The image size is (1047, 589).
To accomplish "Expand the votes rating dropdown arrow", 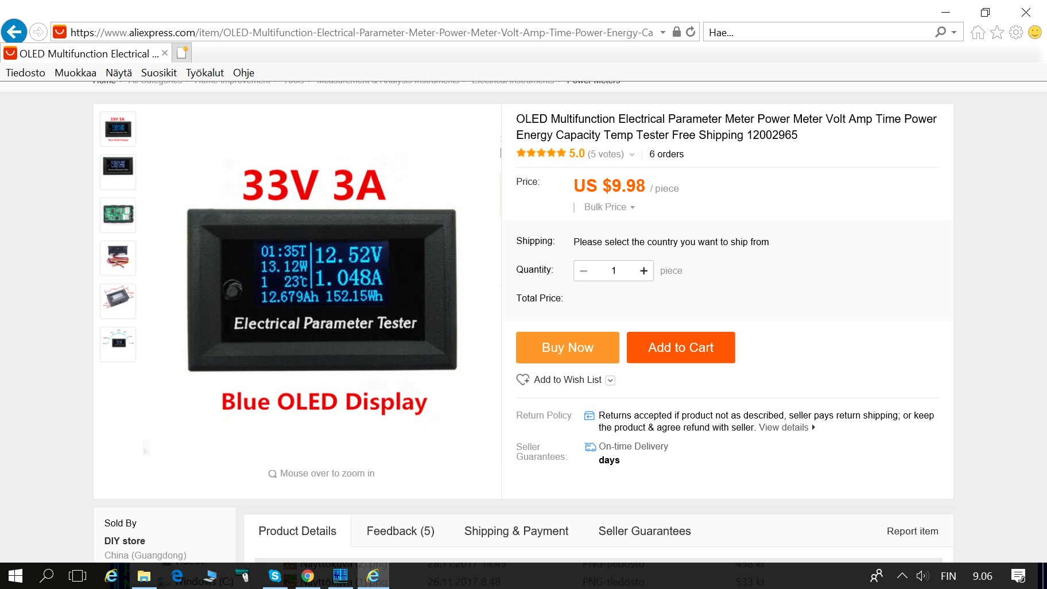I will click(632, 154).
